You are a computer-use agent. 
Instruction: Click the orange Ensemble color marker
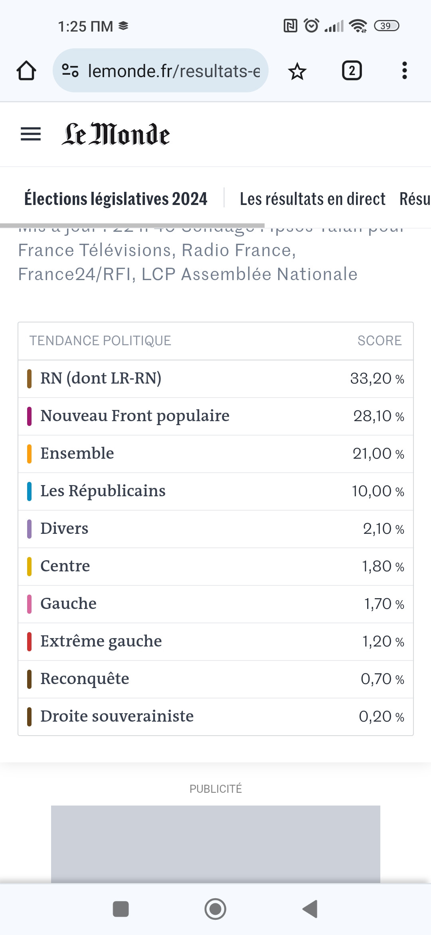coord(29,454)
